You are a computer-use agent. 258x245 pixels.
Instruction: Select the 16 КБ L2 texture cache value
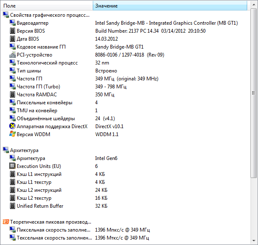pyautogui.click(x=101, y=198)
